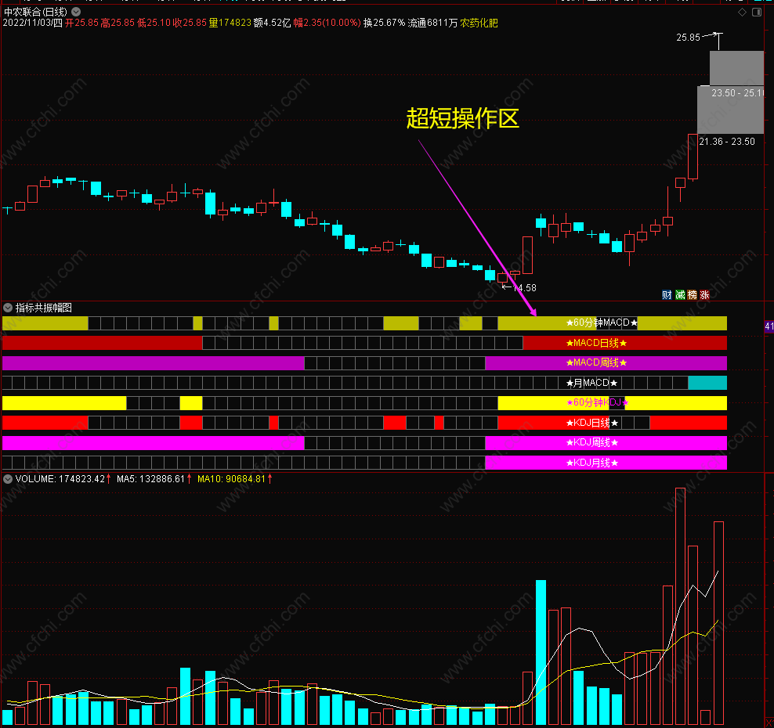Click the volume value 量174823
This screenshot has width=774, height=728.
point(230,23)
